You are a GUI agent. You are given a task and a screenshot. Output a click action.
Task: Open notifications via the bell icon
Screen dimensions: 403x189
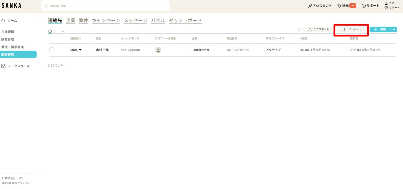pyautogui.click(x=339, y=6)
